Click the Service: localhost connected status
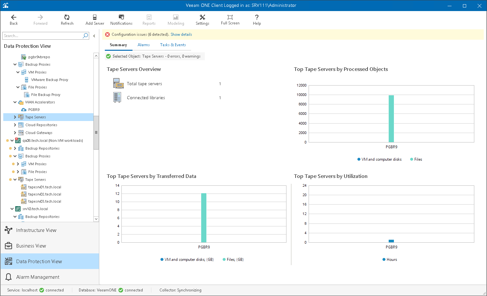The width and height of the screenshot is (487, 296). [x=35, y=290]
